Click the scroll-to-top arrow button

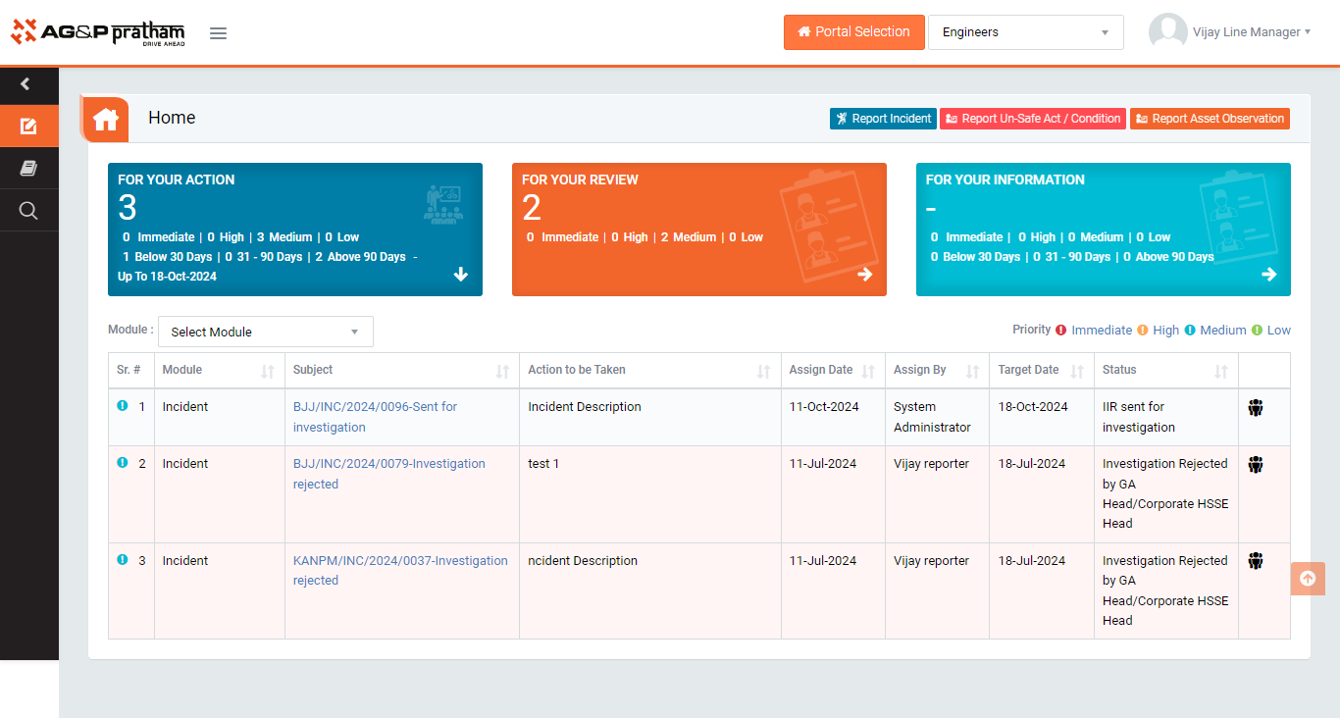[1307, 579]
